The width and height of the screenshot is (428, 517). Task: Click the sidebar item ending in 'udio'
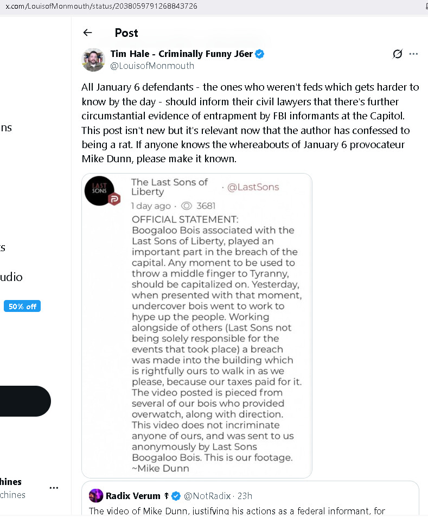(x=11, y=277)
